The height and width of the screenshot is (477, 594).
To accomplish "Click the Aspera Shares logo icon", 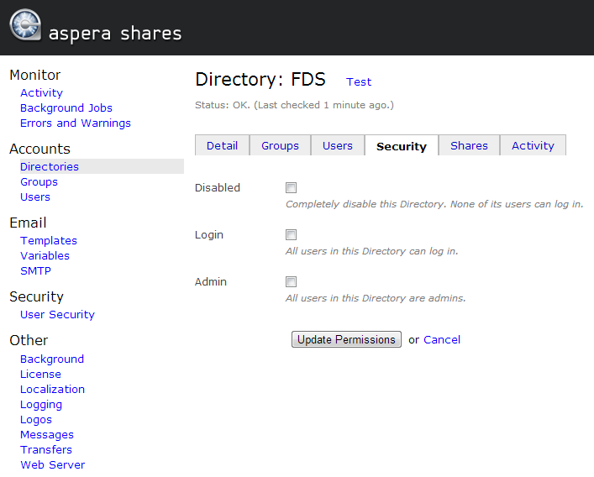I will pos(25,24).
